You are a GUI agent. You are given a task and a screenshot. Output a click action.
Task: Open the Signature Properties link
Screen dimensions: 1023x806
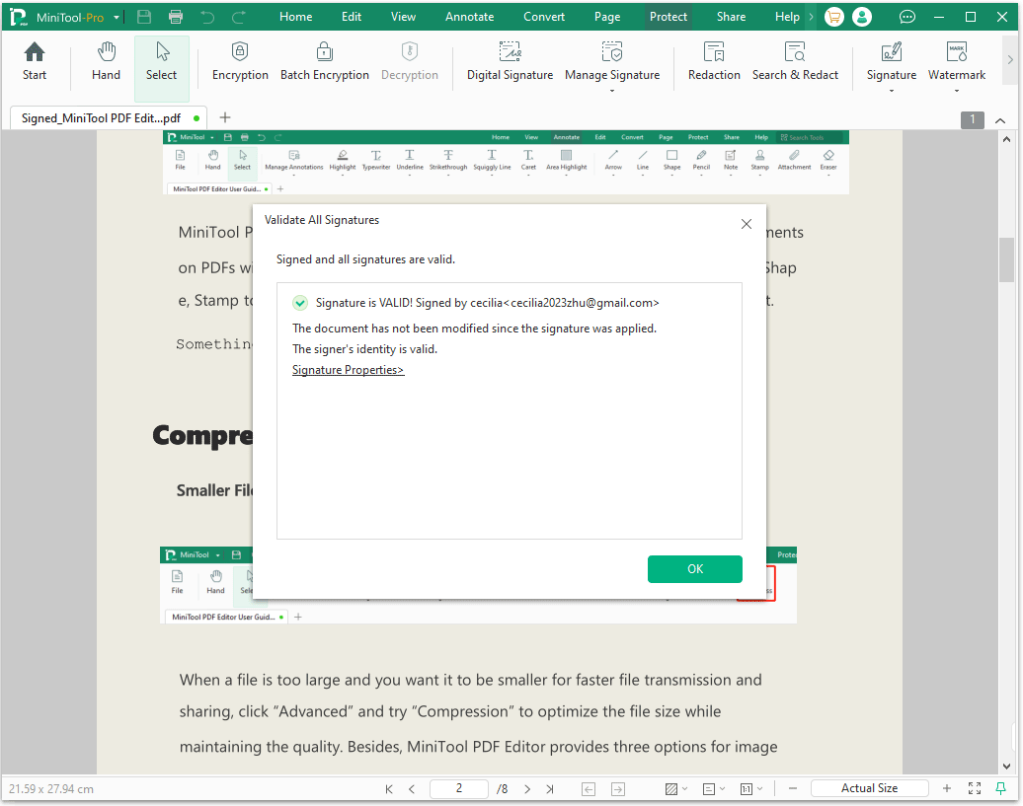pyautogui.click(x=348, y=369)
